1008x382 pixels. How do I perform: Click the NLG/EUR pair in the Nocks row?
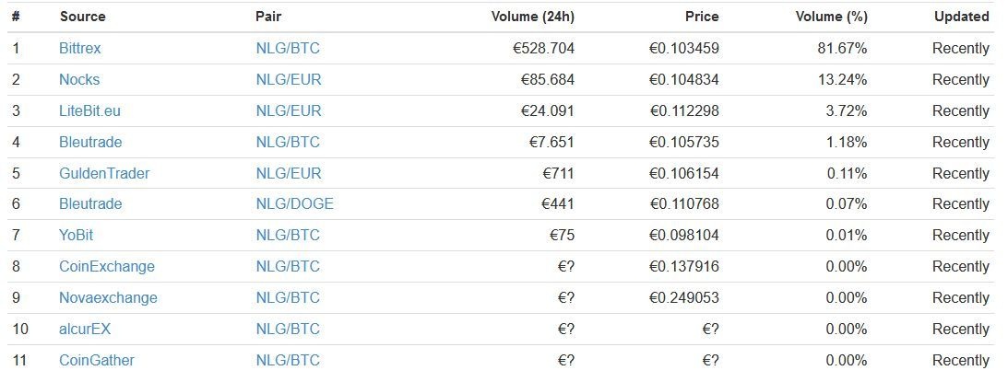(x=289, y=79)
